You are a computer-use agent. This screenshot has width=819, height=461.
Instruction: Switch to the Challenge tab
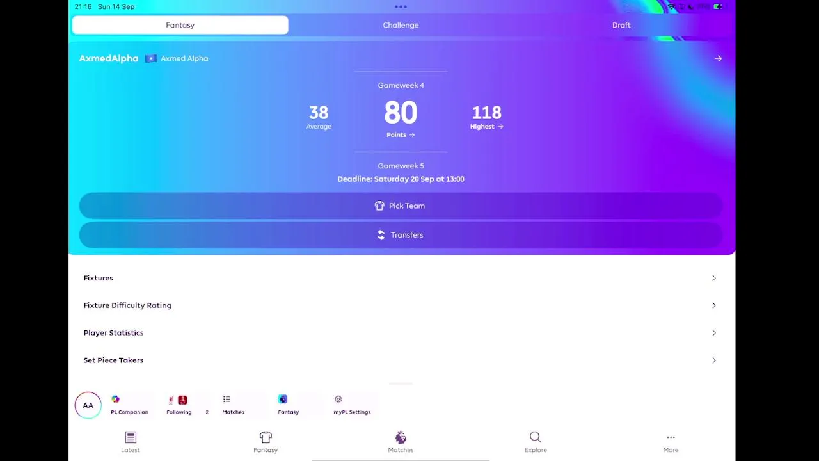click(401, 25)
